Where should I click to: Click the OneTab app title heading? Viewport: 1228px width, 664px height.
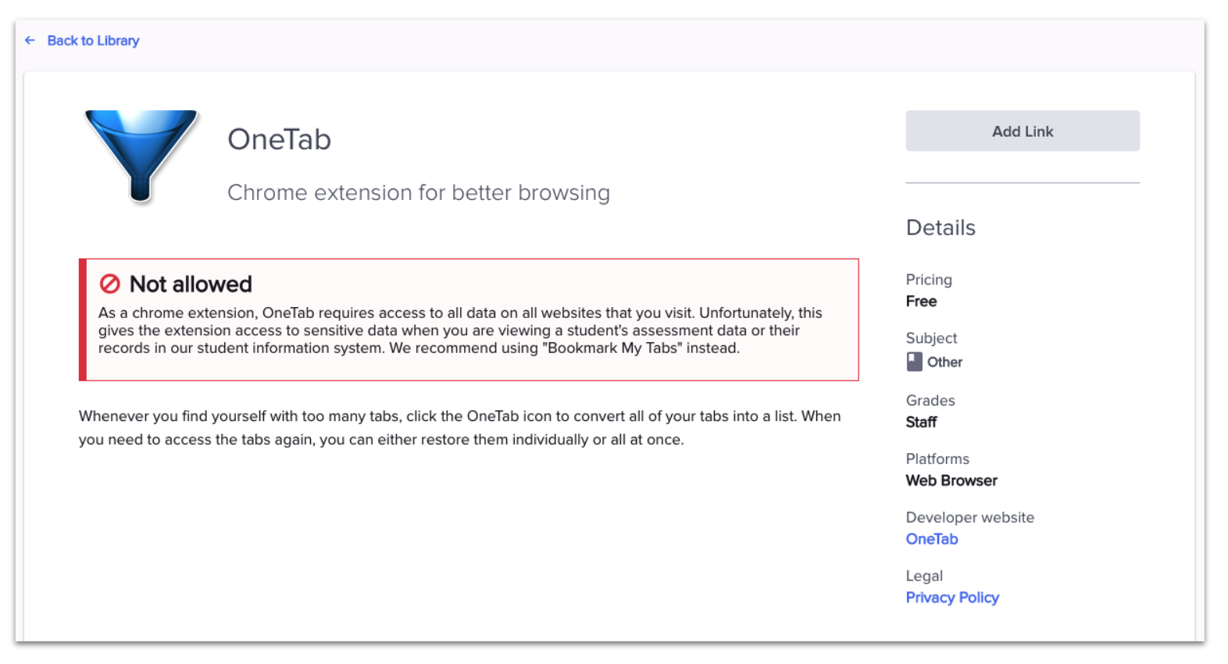pos(279,140)
